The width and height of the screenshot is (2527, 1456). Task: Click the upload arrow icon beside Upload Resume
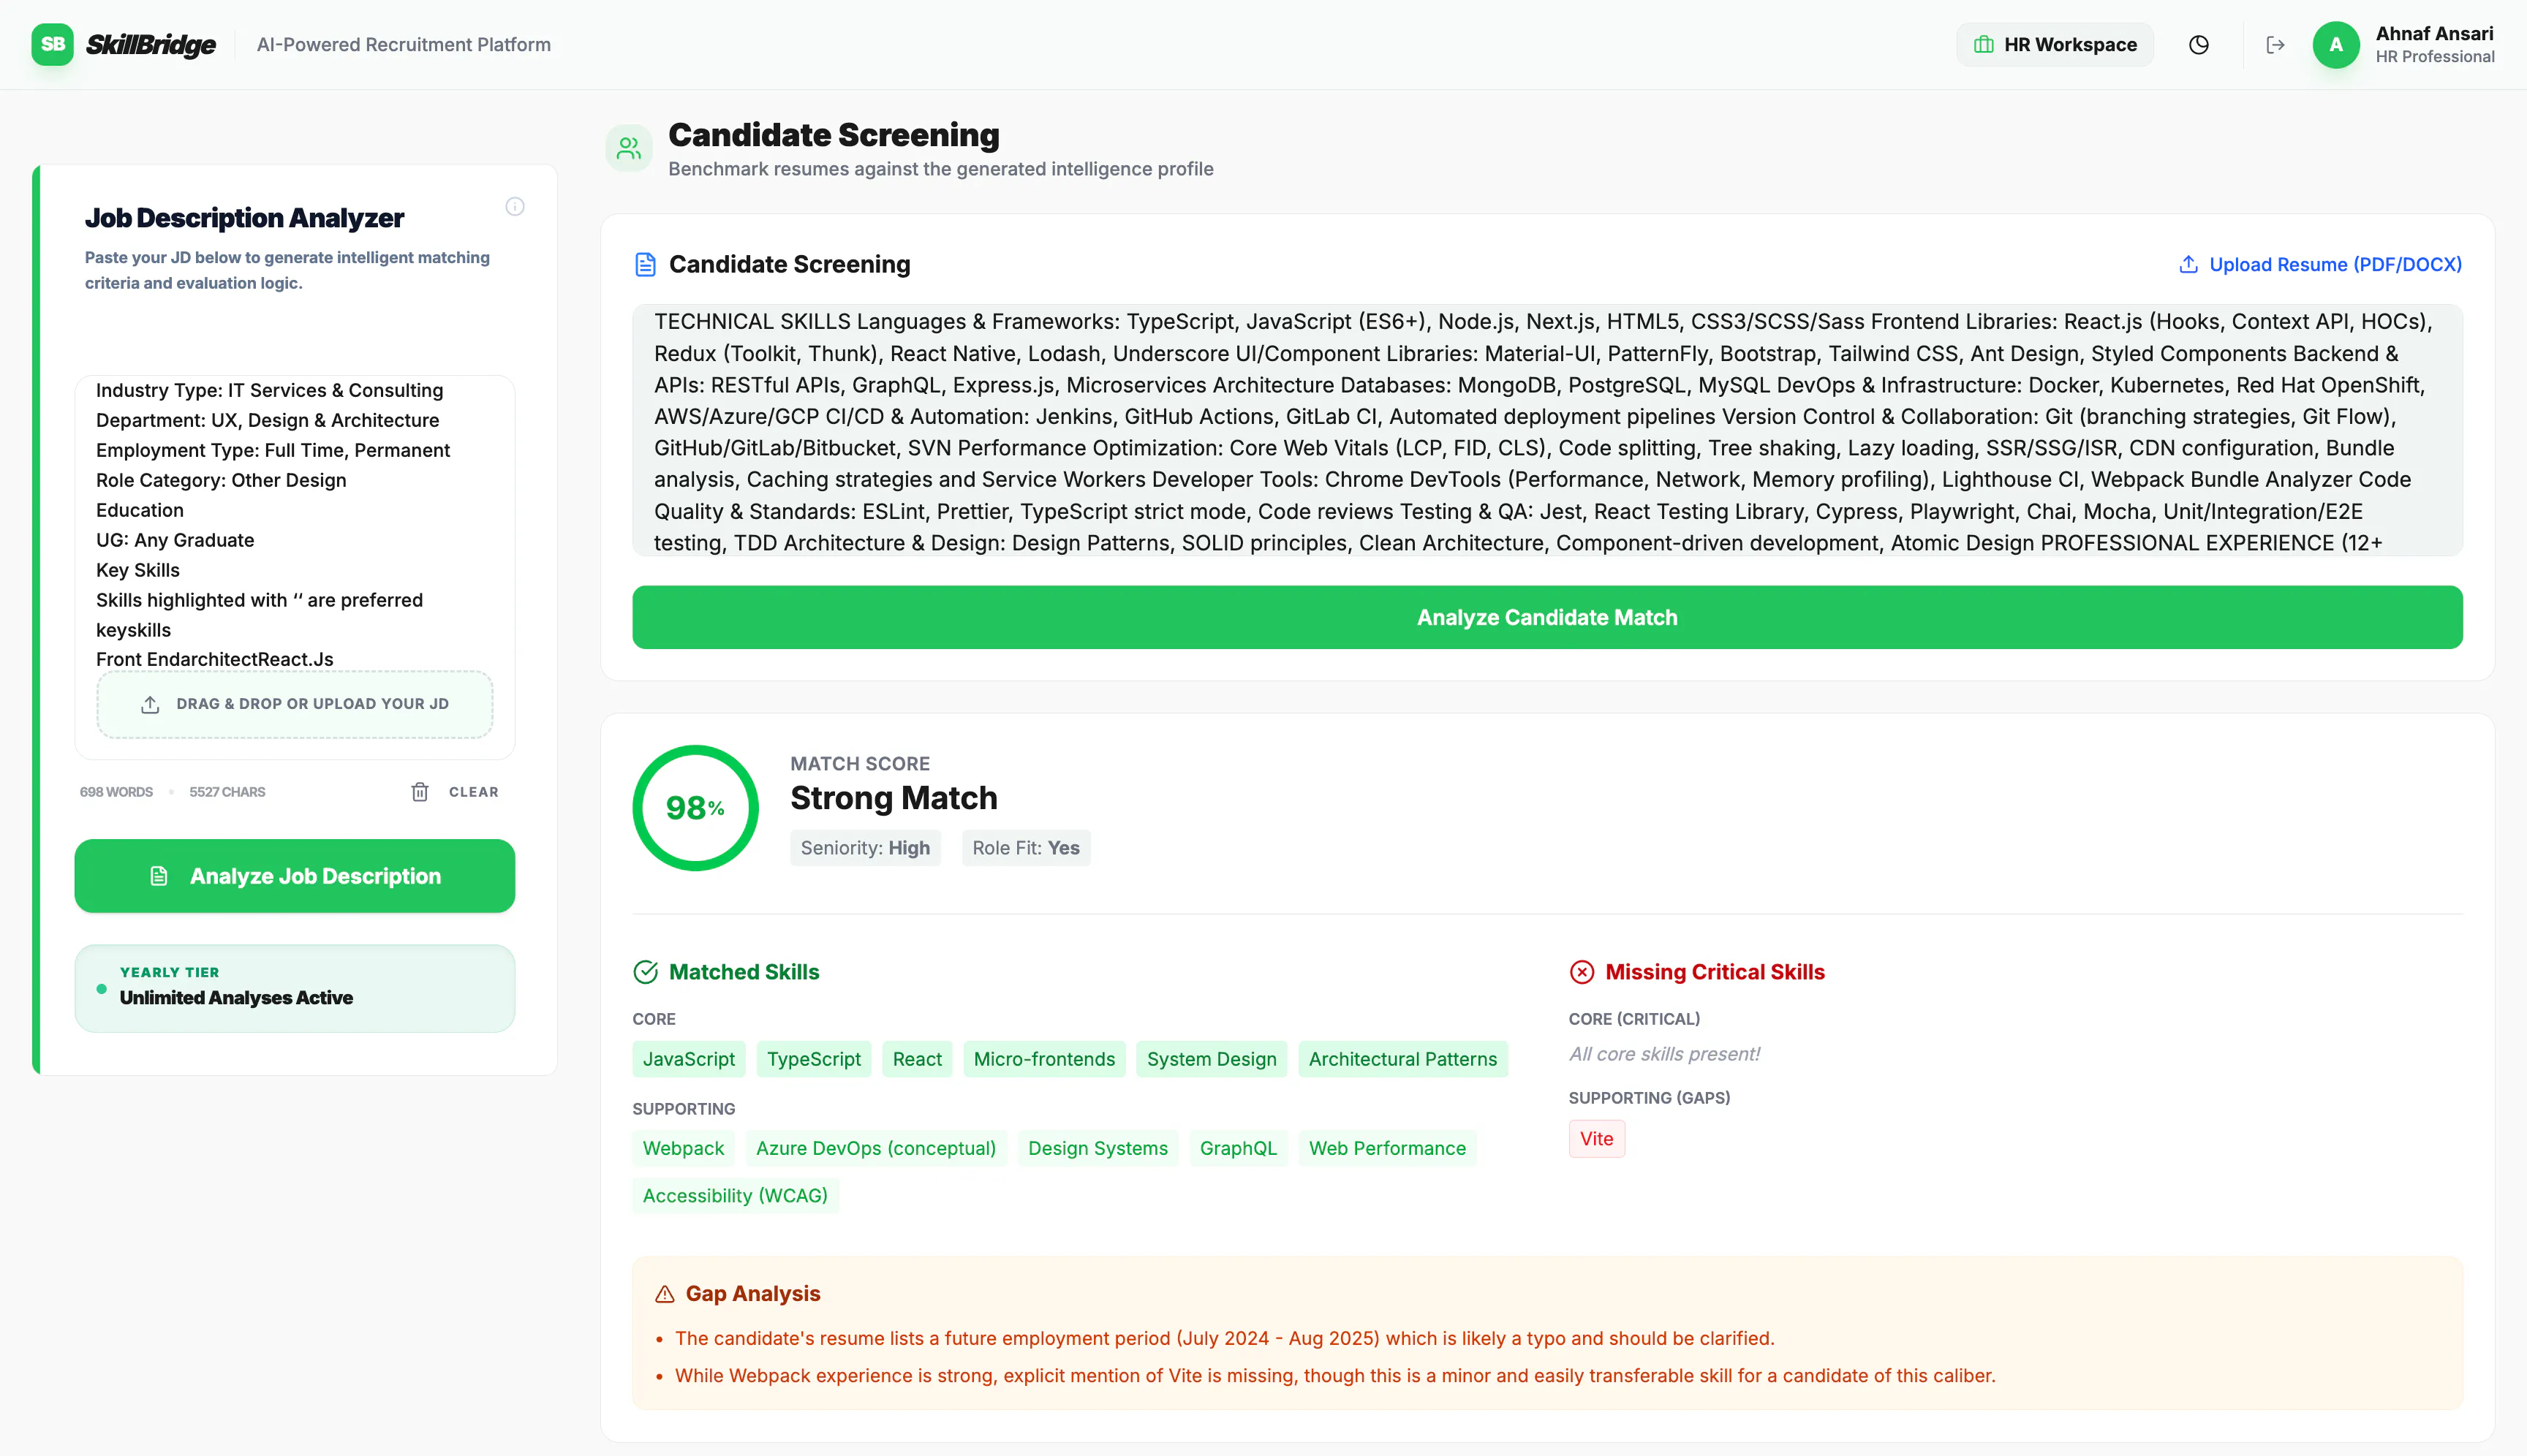2188,264
